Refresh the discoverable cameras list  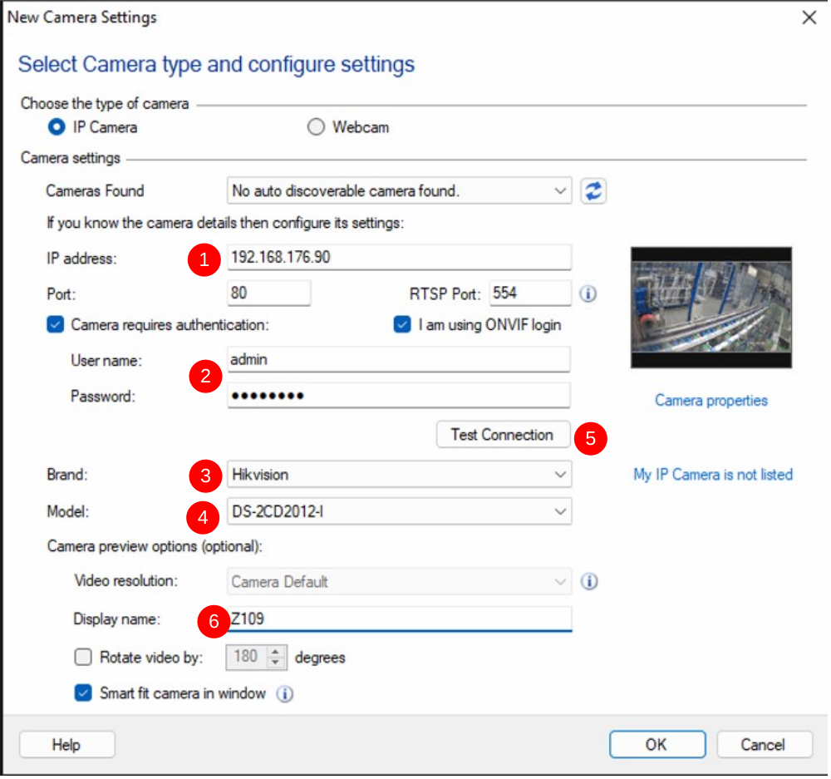593,190
